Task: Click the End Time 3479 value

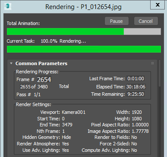Action: tap(67, 125)
